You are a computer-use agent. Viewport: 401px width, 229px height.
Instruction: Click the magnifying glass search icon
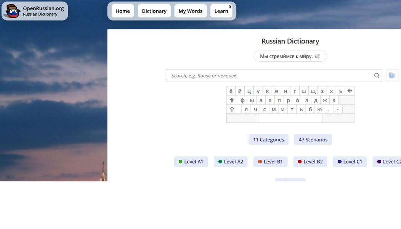(377, 75)
